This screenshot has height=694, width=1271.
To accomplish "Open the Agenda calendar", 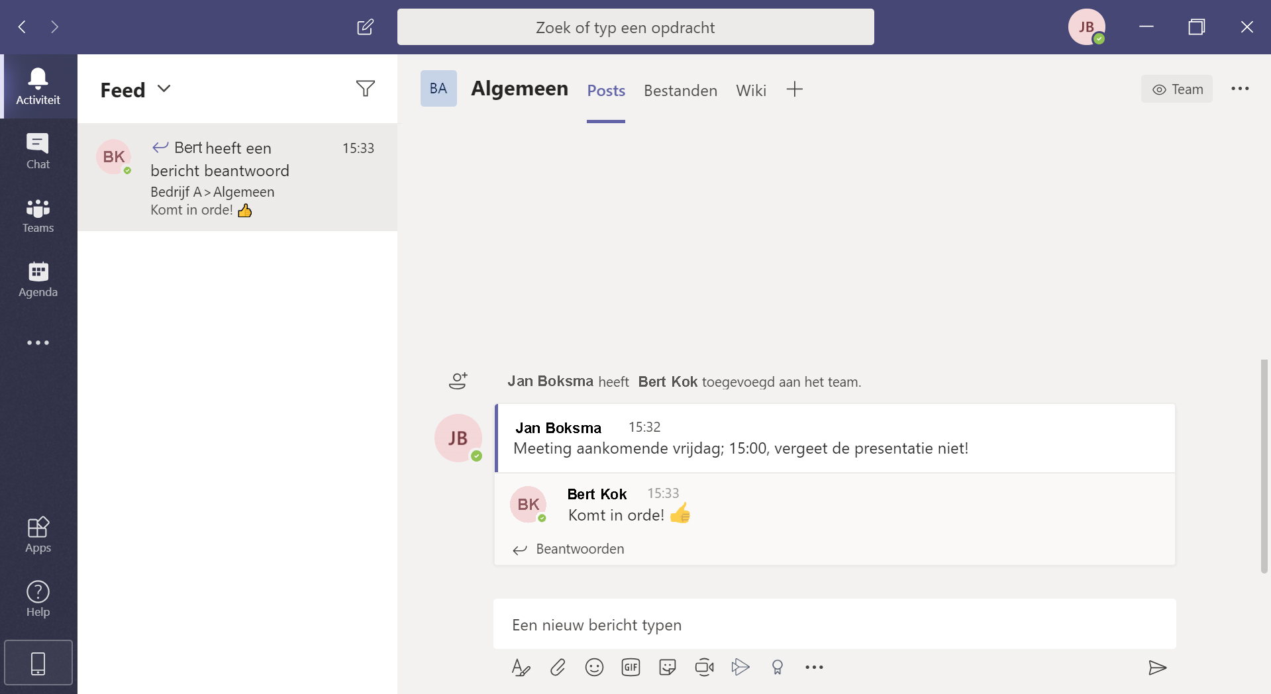I will 38,279.
